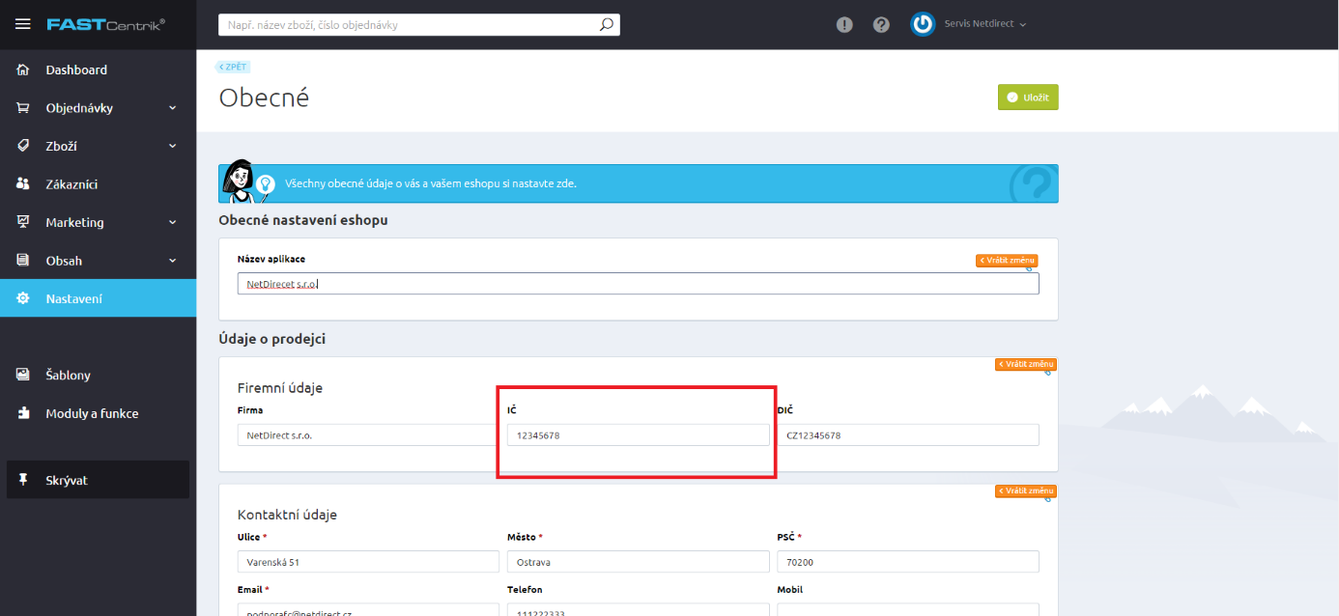Click the Obecné nastavení eshopu heading
This screenshot has height=616, width=1339.
click(x=303, y=220)
